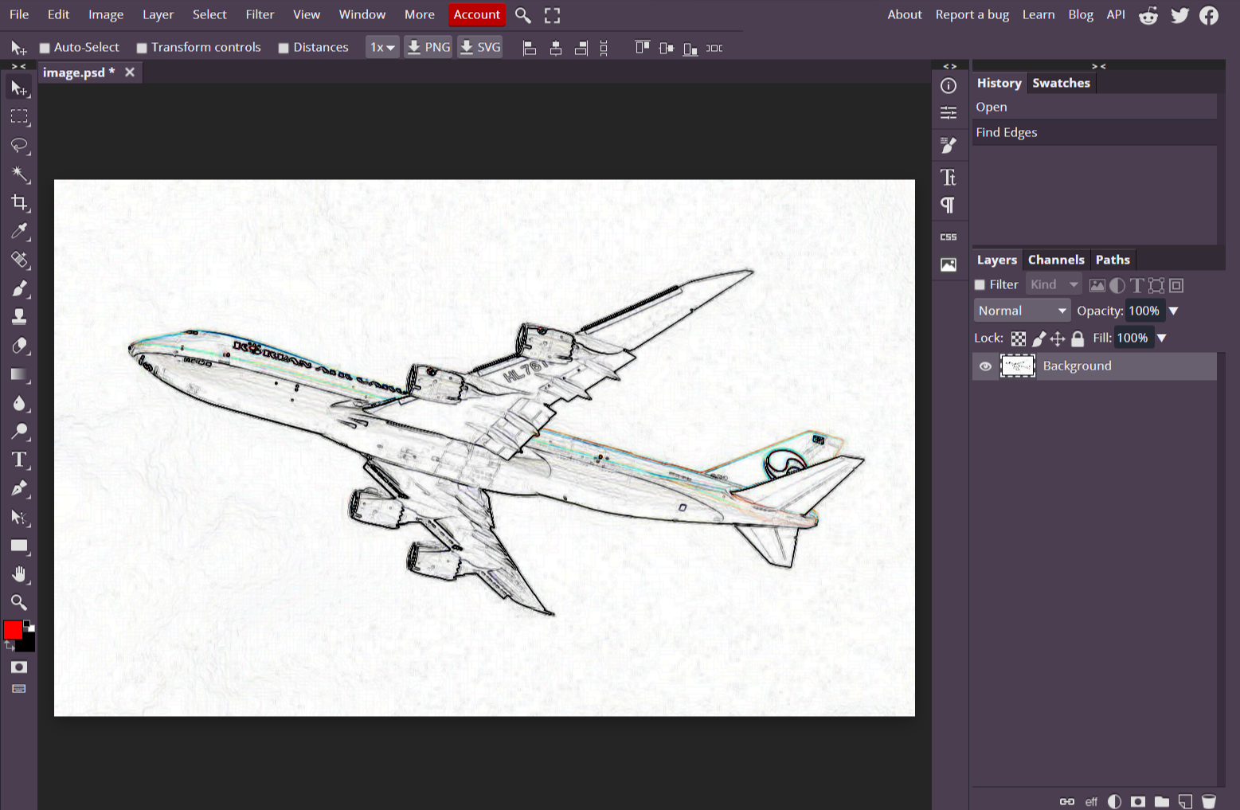Toggle fullscreen mode icon
1240x810 pixels.
(x=552, y=15)
